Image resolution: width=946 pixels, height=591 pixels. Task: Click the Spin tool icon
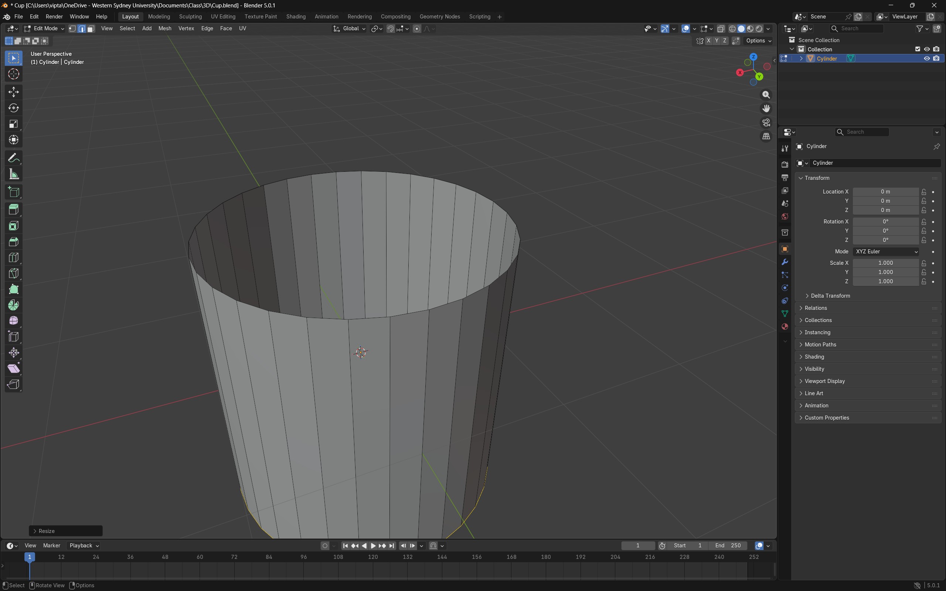(x=14, y=305)
